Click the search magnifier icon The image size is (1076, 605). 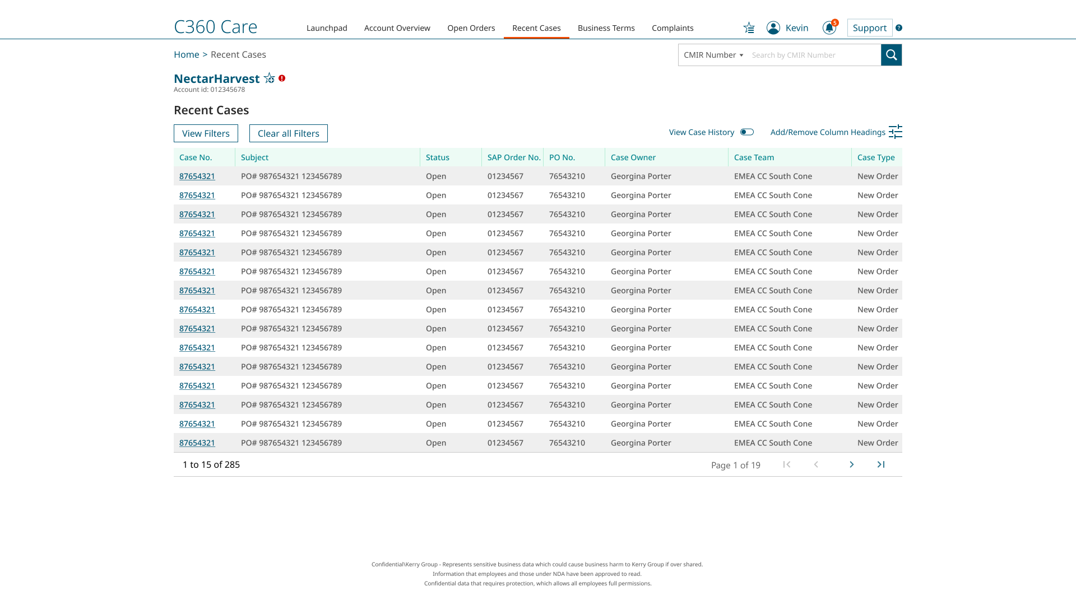(891, 55)
